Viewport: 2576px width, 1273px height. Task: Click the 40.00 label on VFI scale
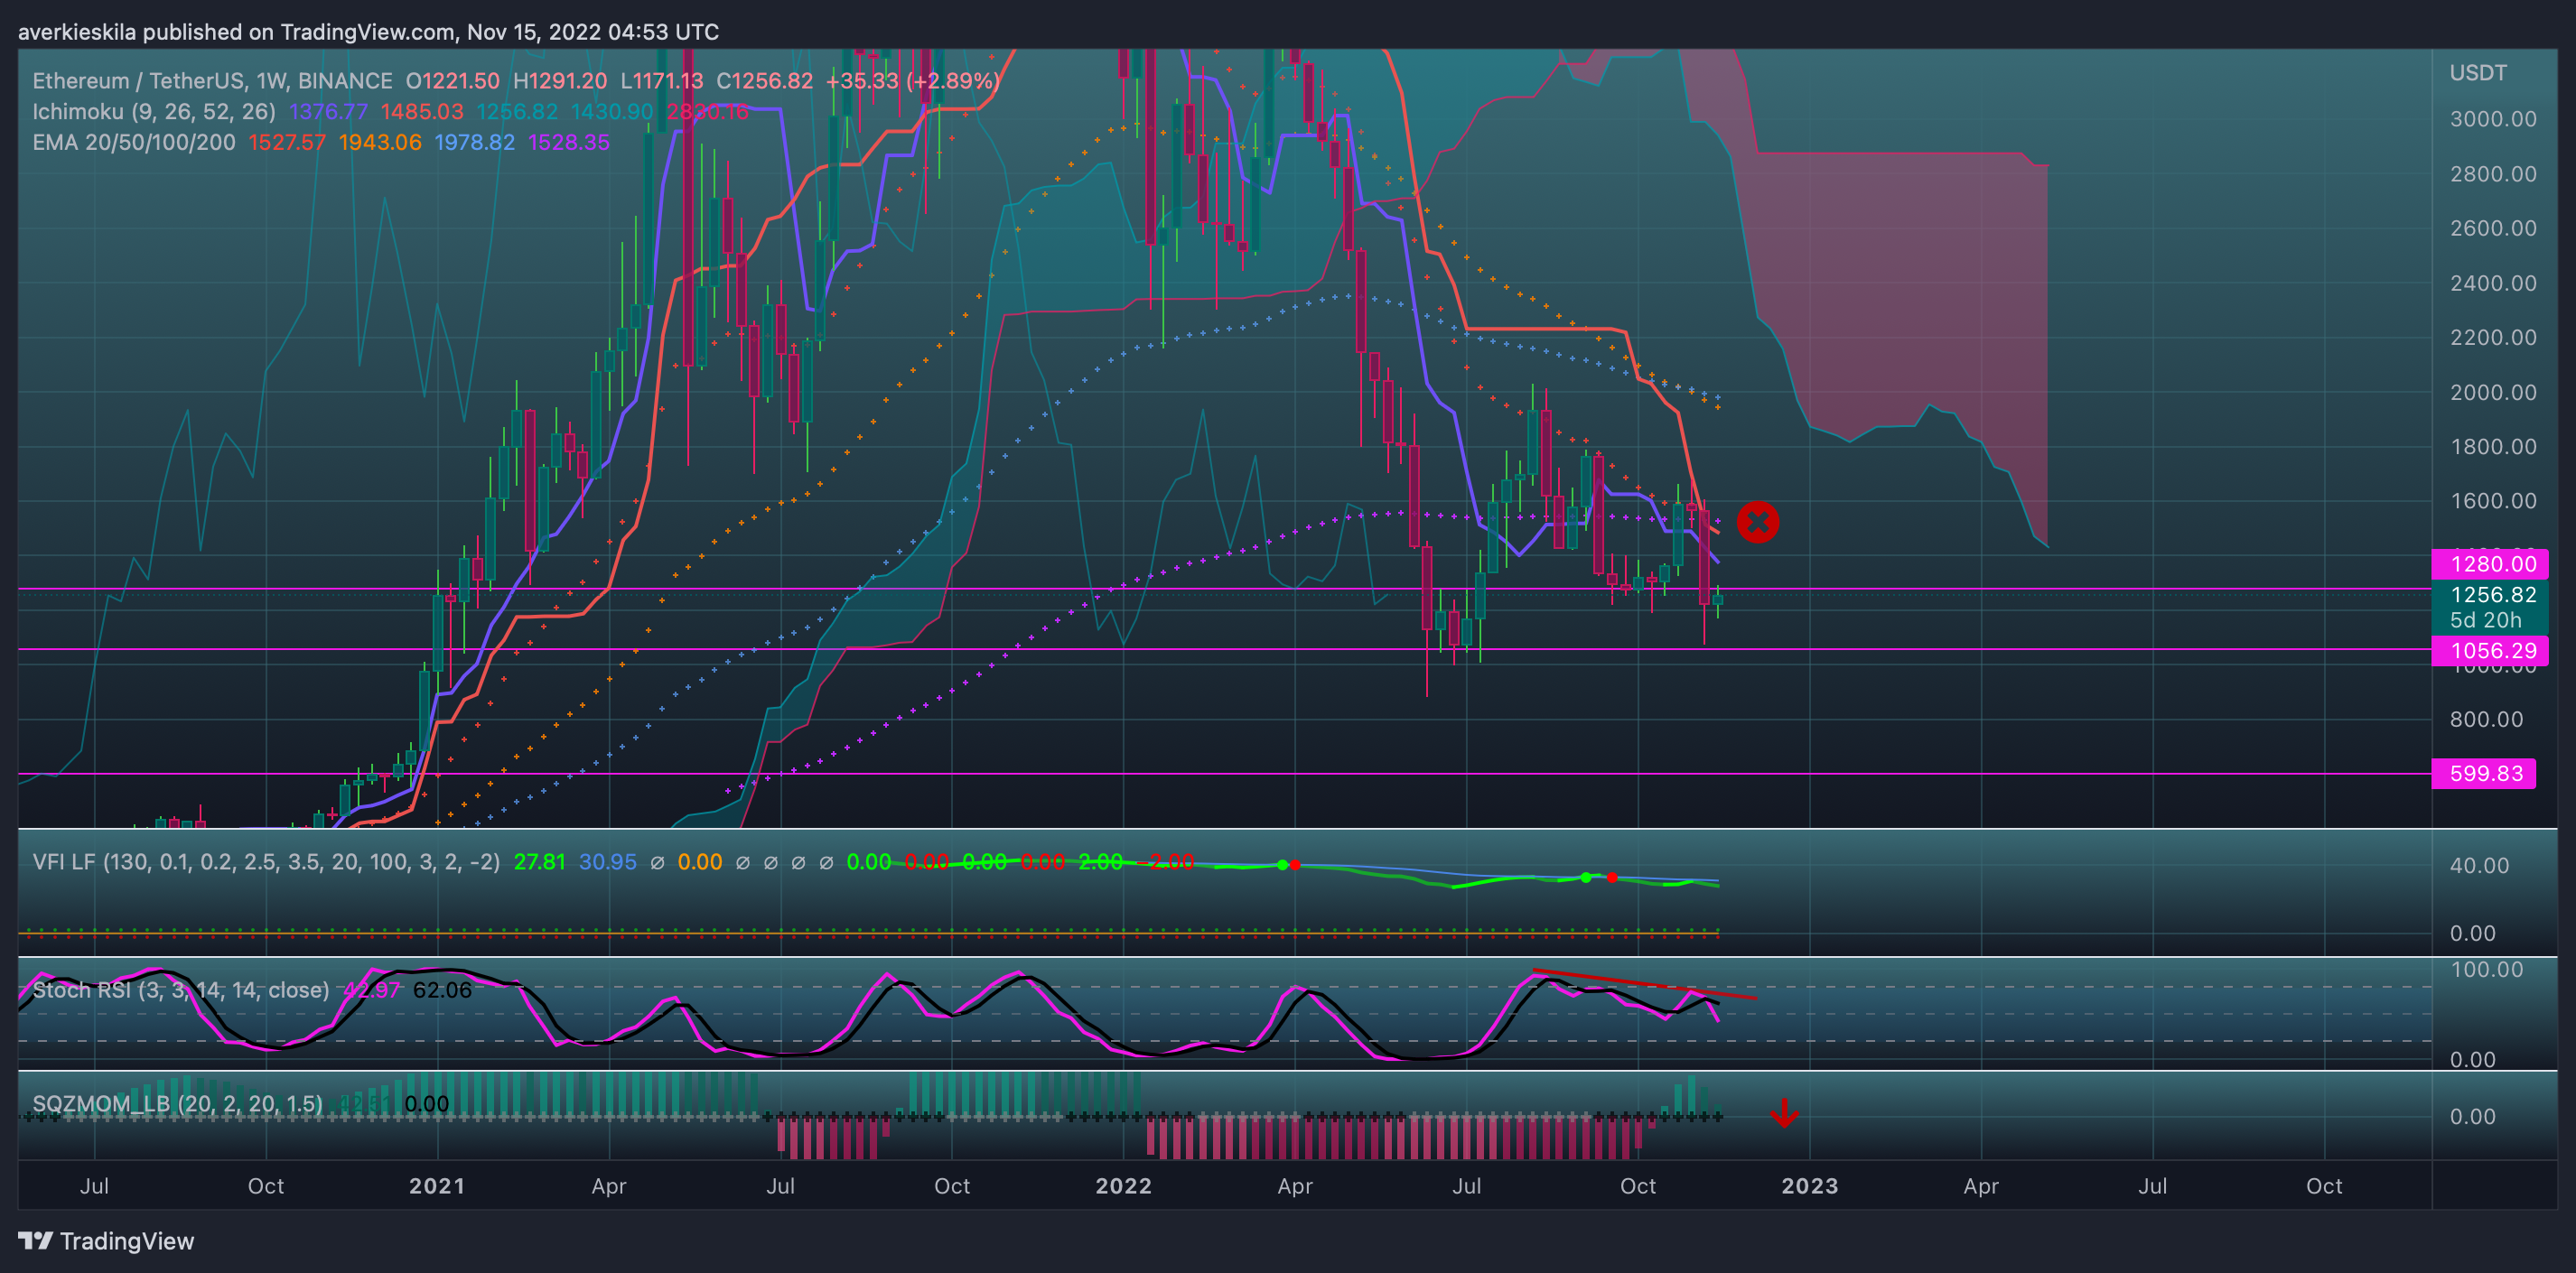click(2479, 865)
